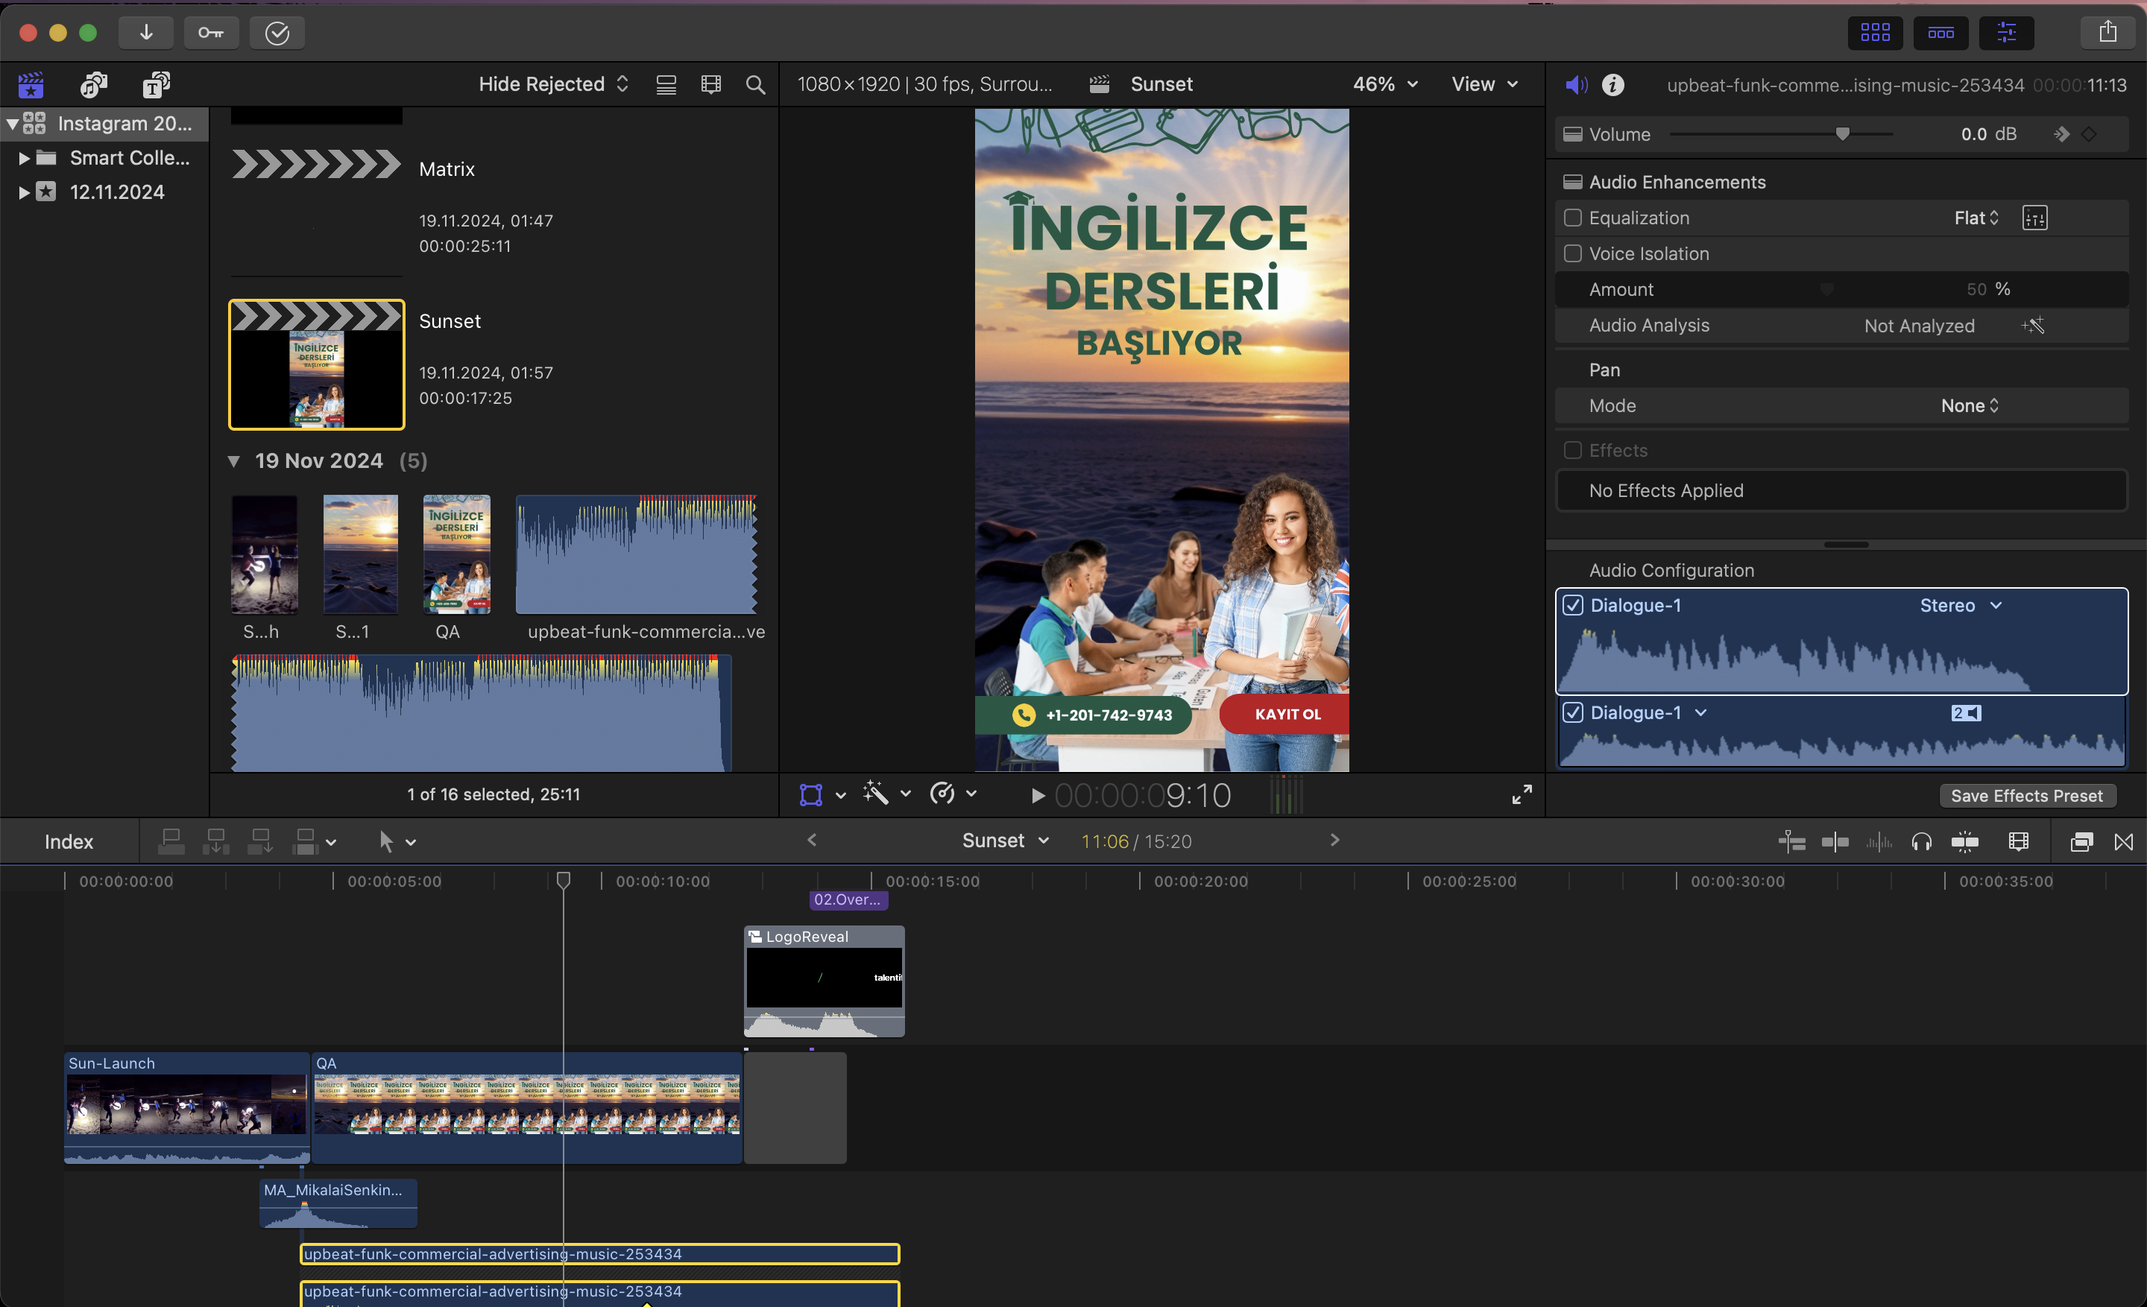Click the Index panel icon in timeline
Screen dimensions: 2147x1307
tap(69, 841)
